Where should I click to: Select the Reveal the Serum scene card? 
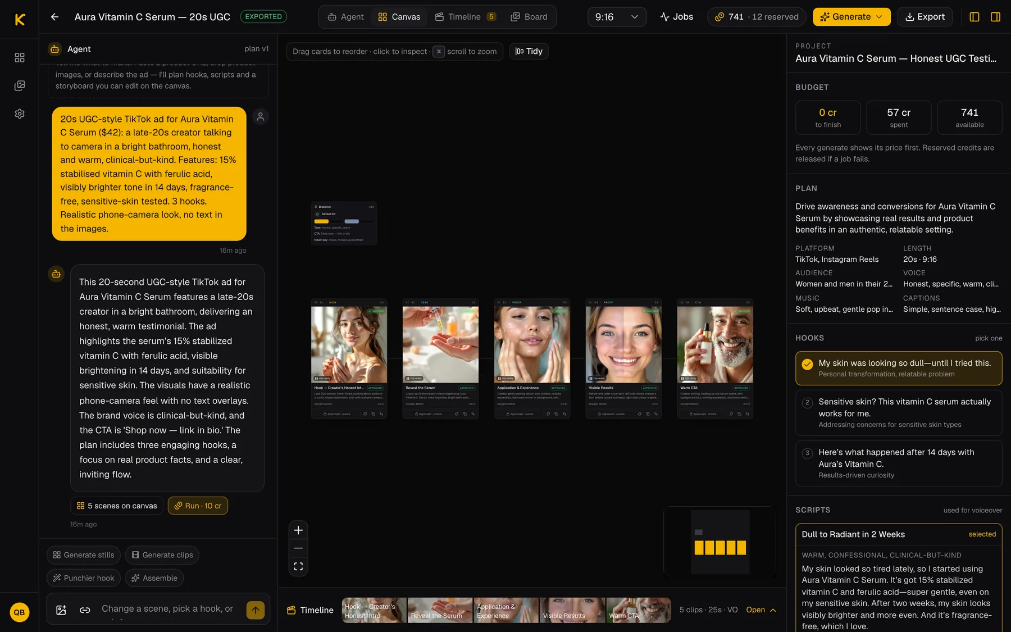coord(440,358)
